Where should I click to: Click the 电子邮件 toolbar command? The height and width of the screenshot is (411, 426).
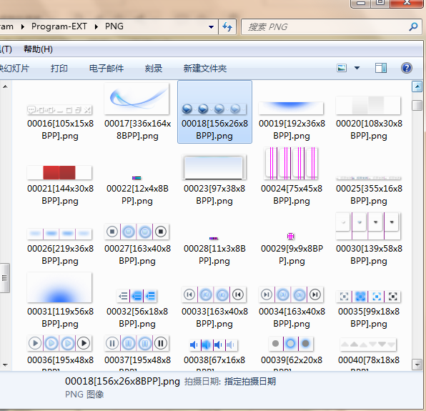coord(106,68)
